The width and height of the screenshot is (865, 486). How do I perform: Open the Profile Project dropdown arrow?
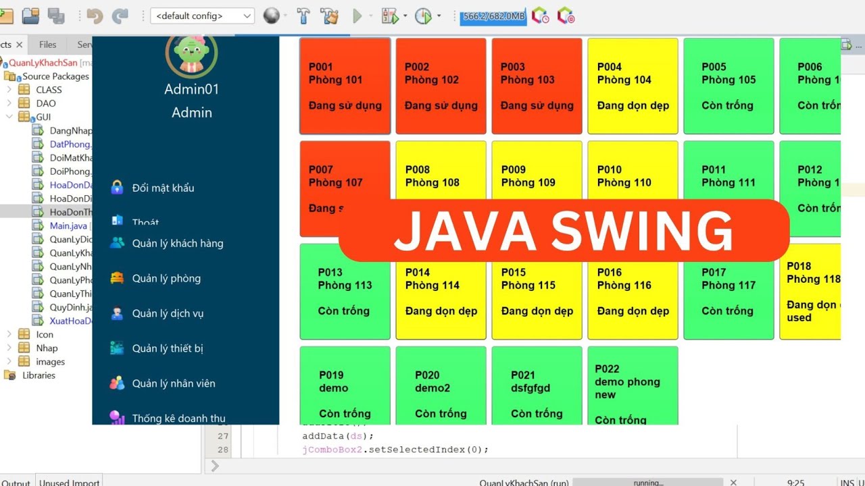point(439,16)
